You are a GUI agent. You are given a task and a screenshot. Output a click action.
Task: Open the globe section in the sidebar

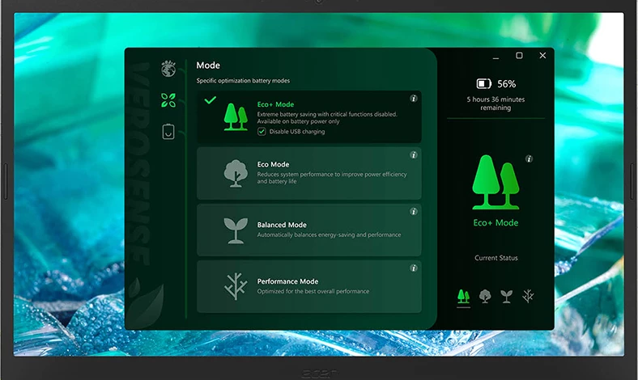pos(168,69)
